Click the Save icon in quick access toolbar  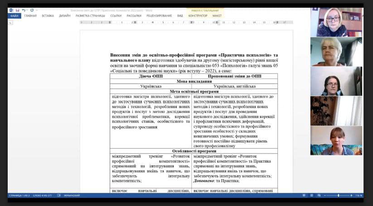pos(17,9)
